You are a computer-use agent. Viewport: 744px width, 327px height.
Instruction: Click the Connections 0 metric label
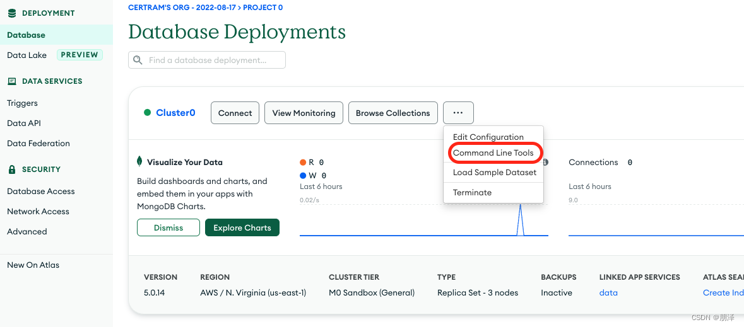600,162
